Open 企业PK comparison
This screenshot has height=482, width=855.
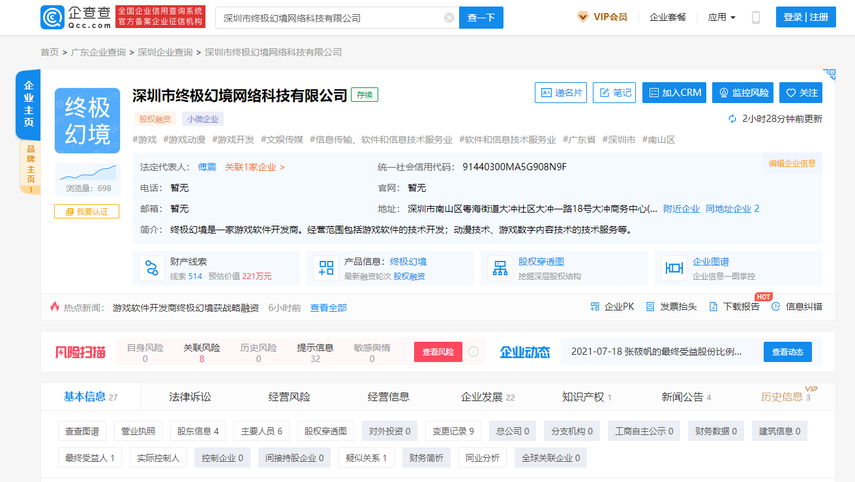(612, 307)
